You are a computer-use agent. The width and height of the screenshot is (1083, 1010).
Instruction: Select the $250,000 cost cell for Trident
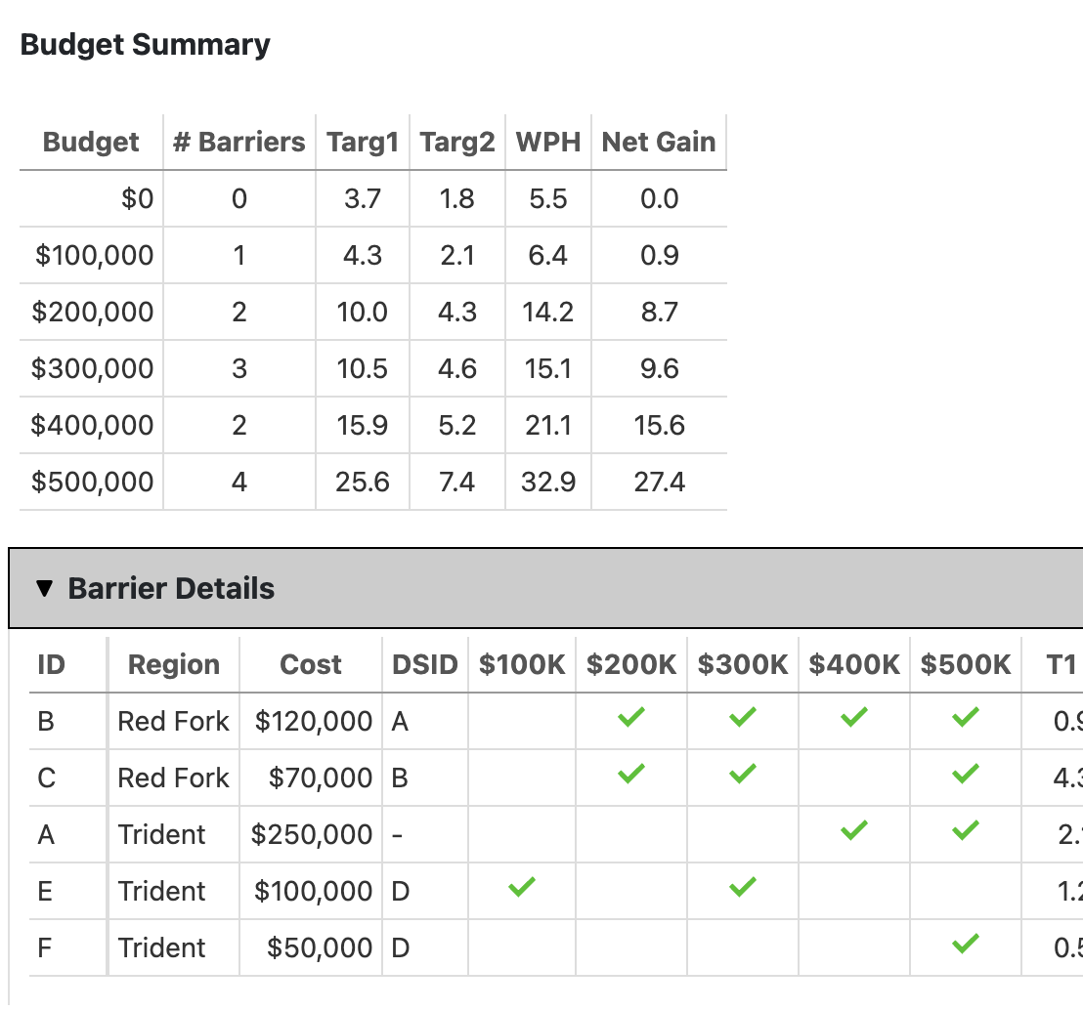[x=311, y=834]
